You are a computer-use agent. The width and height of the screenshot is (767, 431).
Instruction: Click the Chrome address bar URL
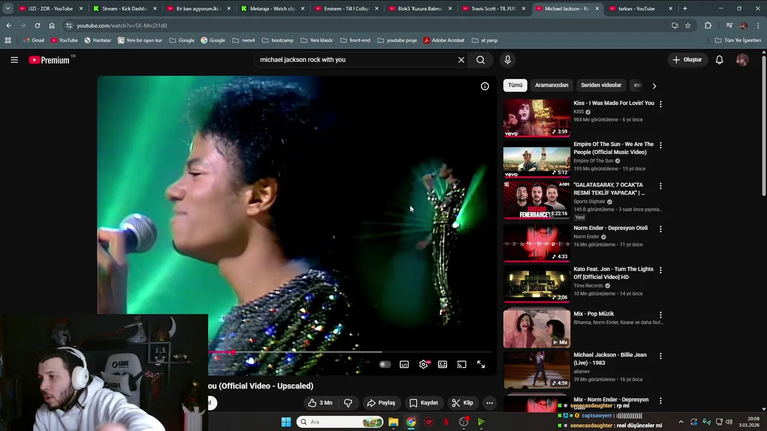point(122,26)
